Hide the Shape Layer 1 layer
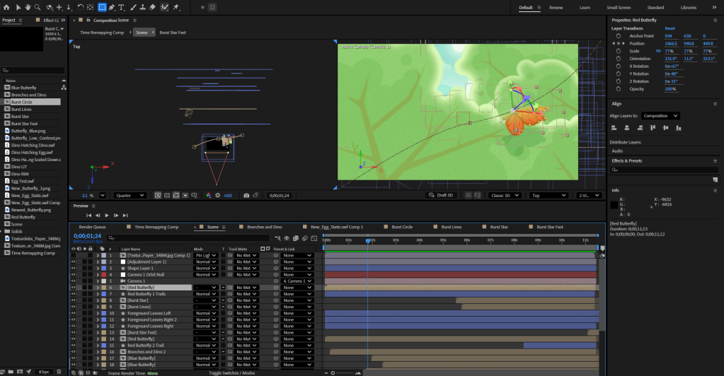 pos(73,268)
